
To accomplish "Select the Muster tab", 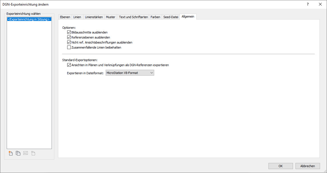I will point(110,17).
